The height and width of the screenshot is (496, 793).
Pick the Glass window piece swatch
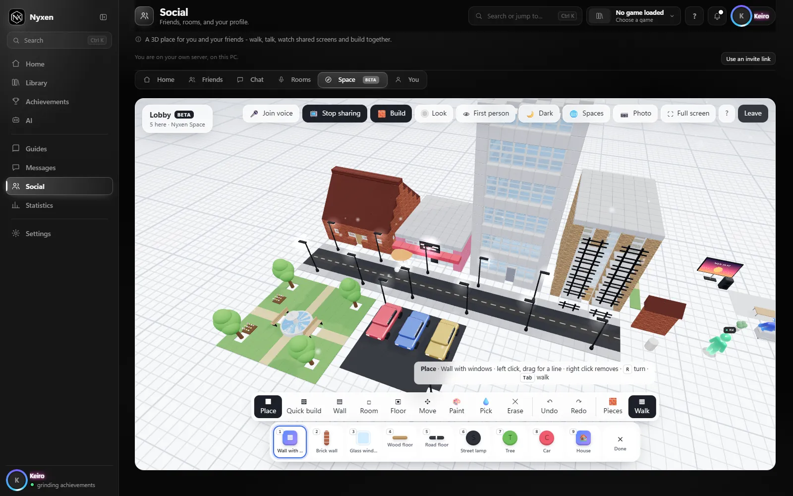tap(363, 441)
